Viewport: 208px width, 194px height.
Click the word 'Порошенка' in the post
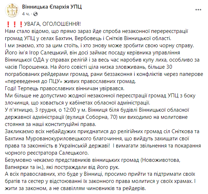33,67
